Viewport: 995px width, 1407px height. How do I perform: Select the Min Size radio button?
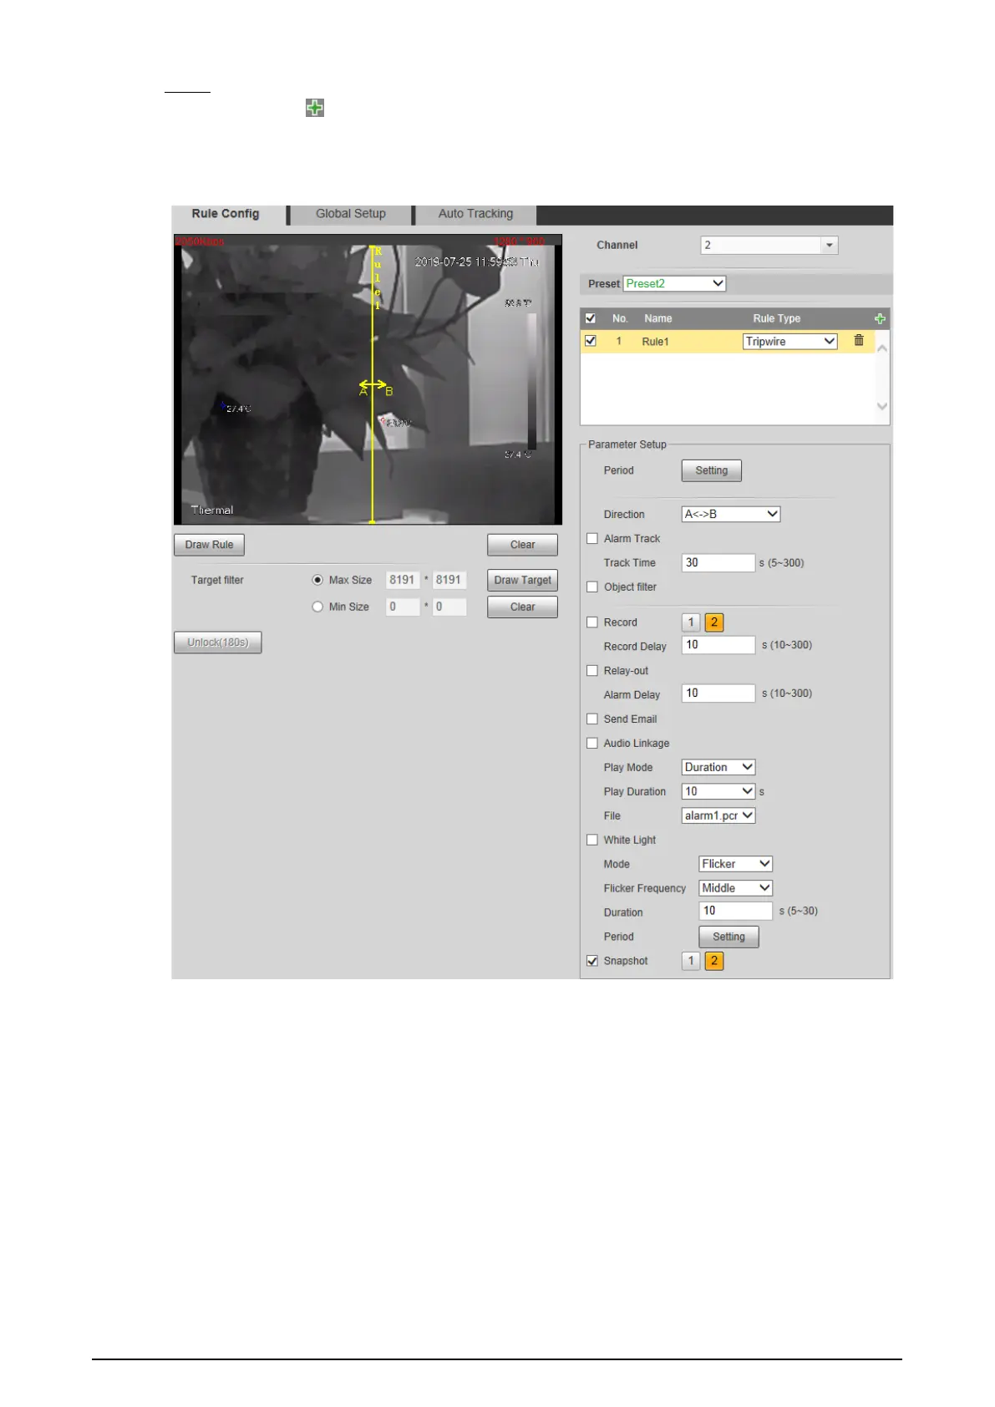coord(317,607)
